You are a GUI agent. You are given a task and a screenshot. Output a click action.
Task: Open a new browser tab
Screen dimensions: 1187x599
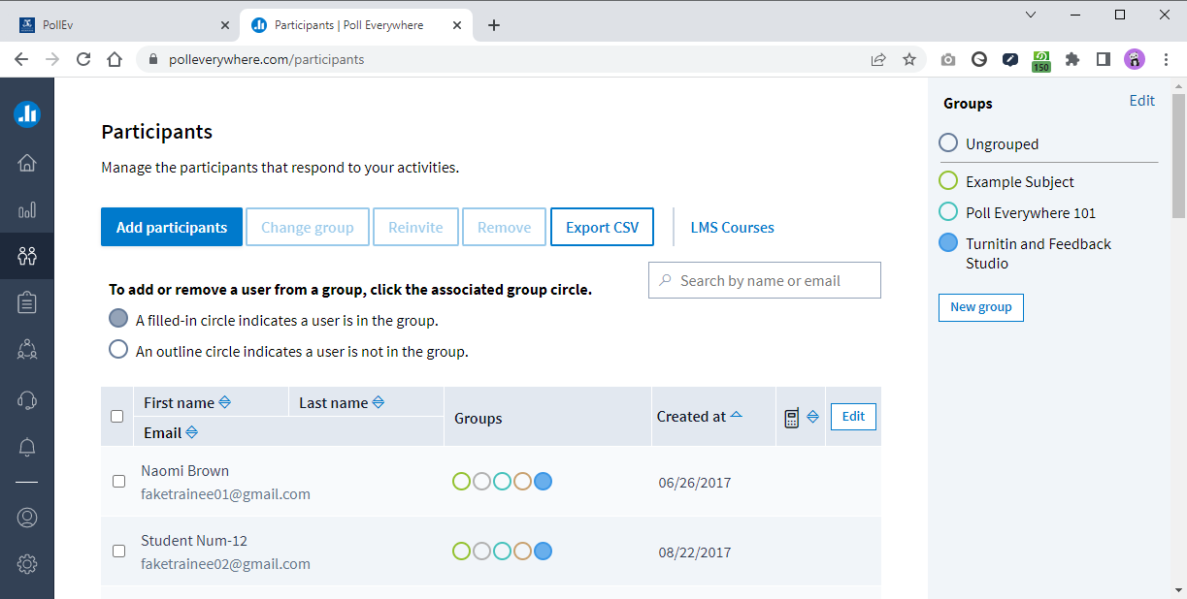point(494,25)
